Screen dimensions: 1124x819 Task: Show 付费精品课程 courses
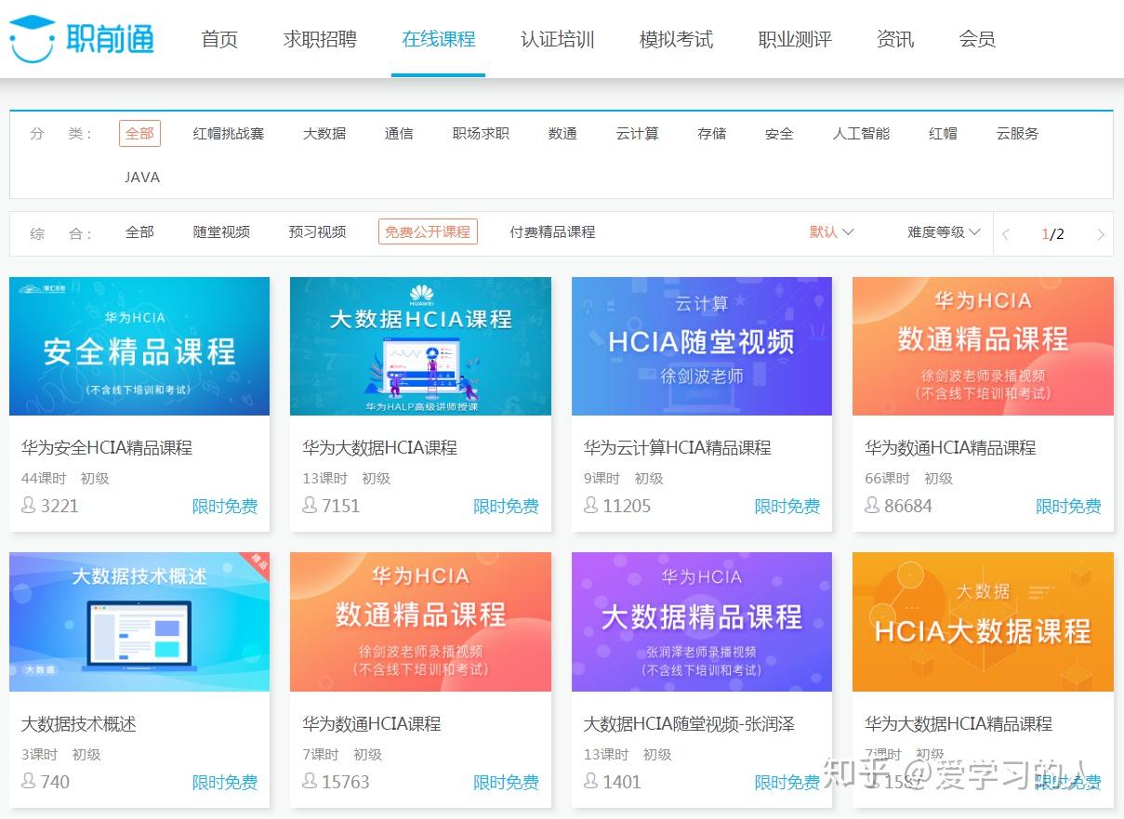[x=552, y=232]
